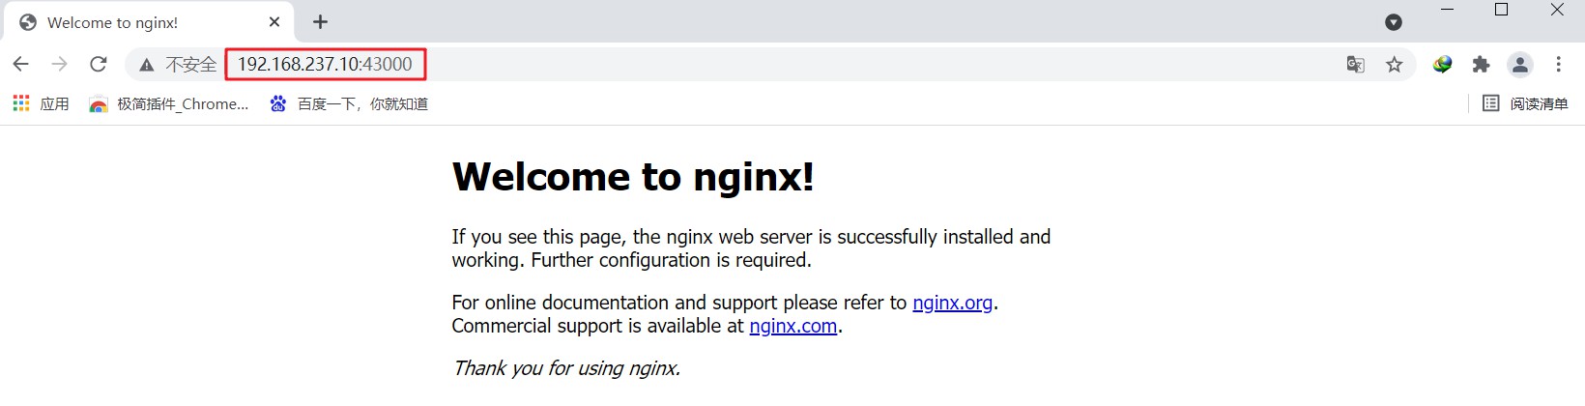Image resolution: width=1585 pixels, height=406 pixels.
Task: Open a new tab with plus
Action: [x=320, y=22]
